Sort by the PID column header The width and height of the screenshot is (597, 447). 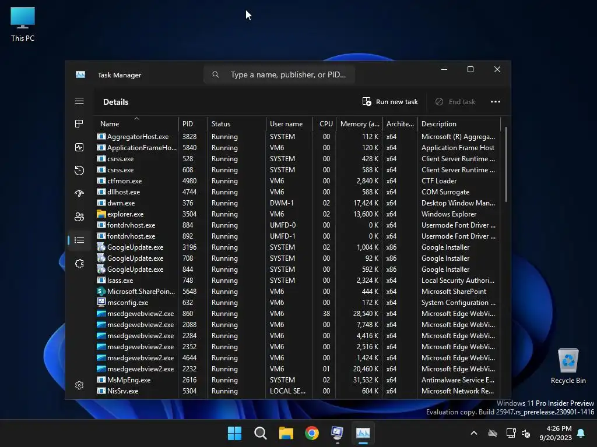point(192,123)
